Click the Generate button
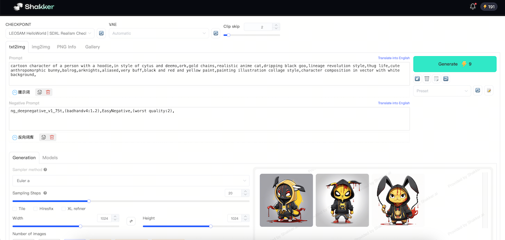Screen dimensions: 505x240 click(455, 64)
